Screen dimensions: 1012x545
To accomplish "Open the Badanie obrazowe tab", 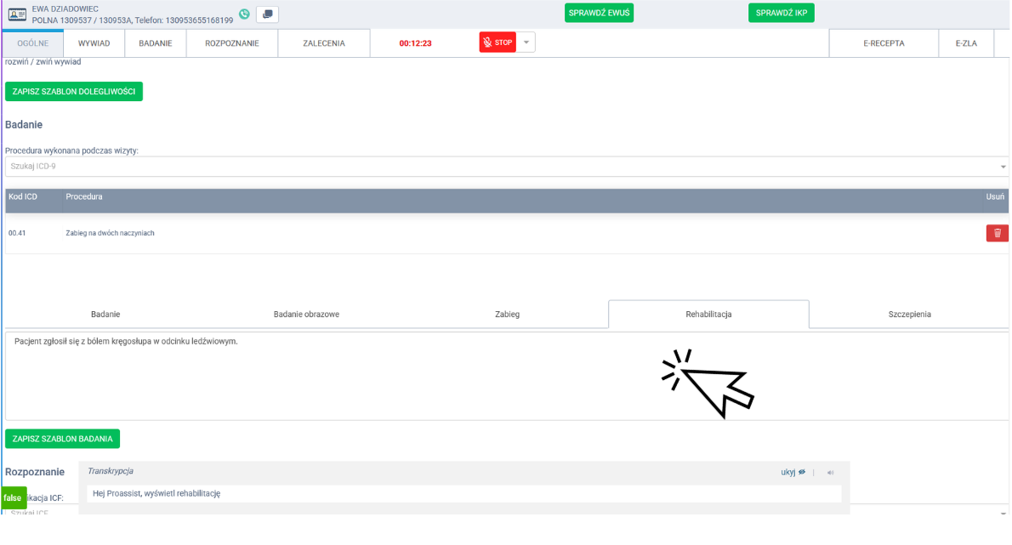I will (x=306, y=315).
